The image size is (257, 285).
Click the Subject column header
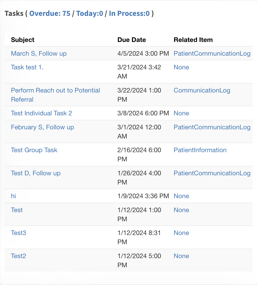[x=23, y=40]
